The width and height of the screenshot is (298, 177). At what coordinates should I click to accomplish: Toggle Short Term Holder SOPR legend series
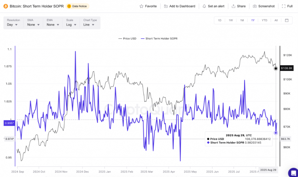tap(159, 38)
